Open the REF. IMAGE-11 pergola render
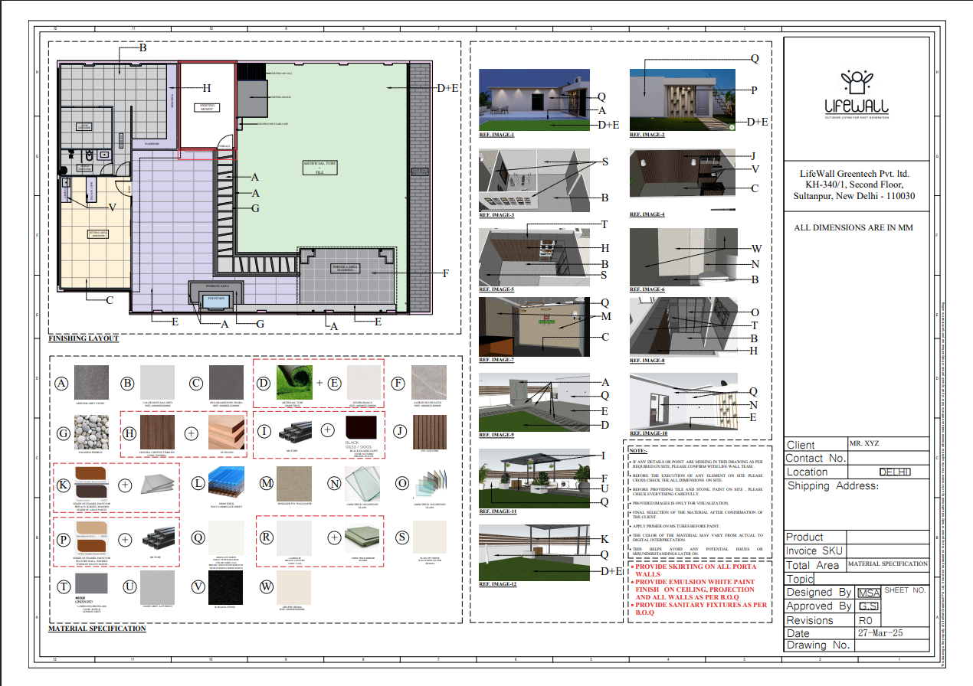 point(534,478)
